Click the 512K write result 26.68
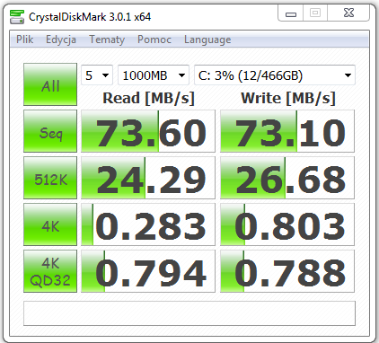379x343 pixels. point(287,178)
